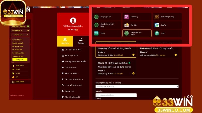Choose the VTPay payment method
Screen dimensions: 202x113
(x=107, y=33)
